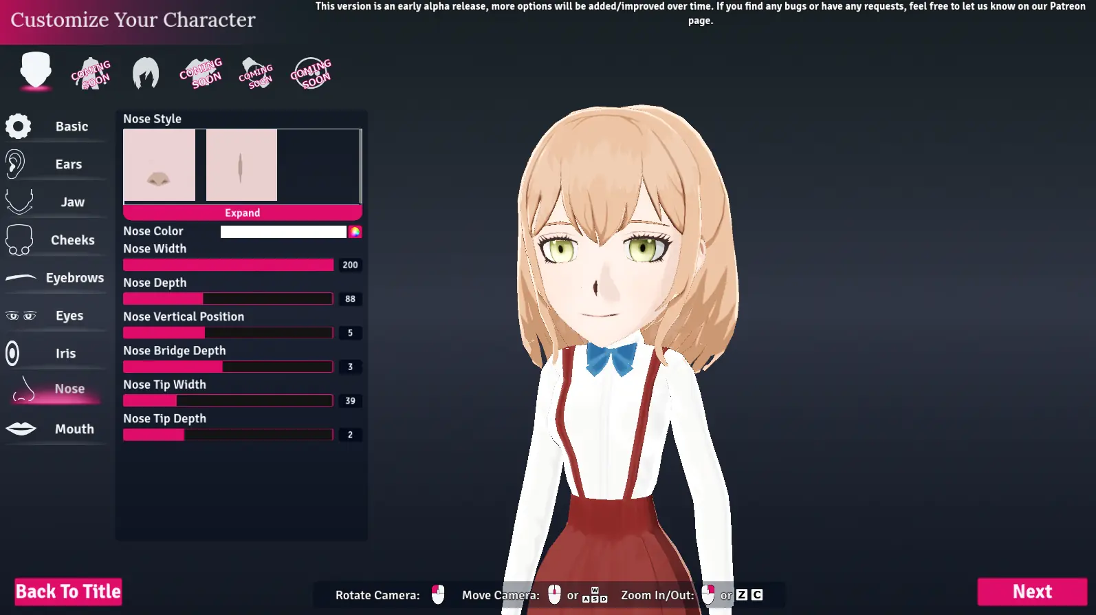The width and height of the screenshot is (1096, 615).
Task: Adjust the Nose Depth slider
Action: click(x=228, y=299)
